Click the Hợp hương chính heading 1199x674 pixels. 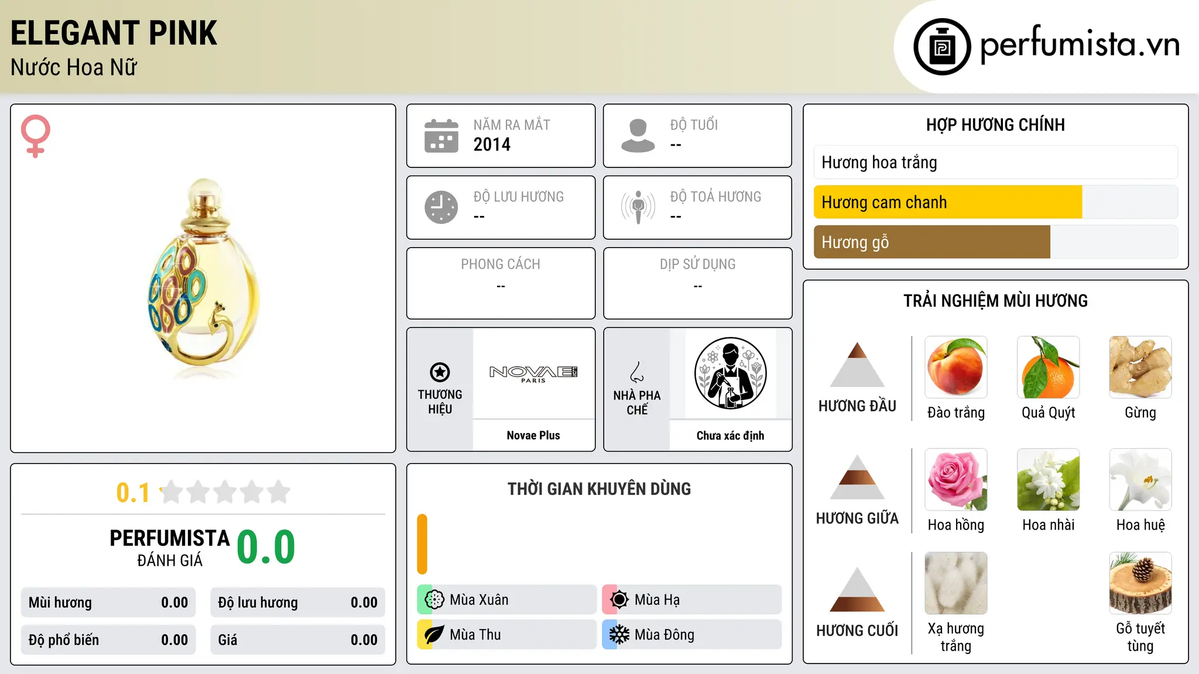[995, 125]
